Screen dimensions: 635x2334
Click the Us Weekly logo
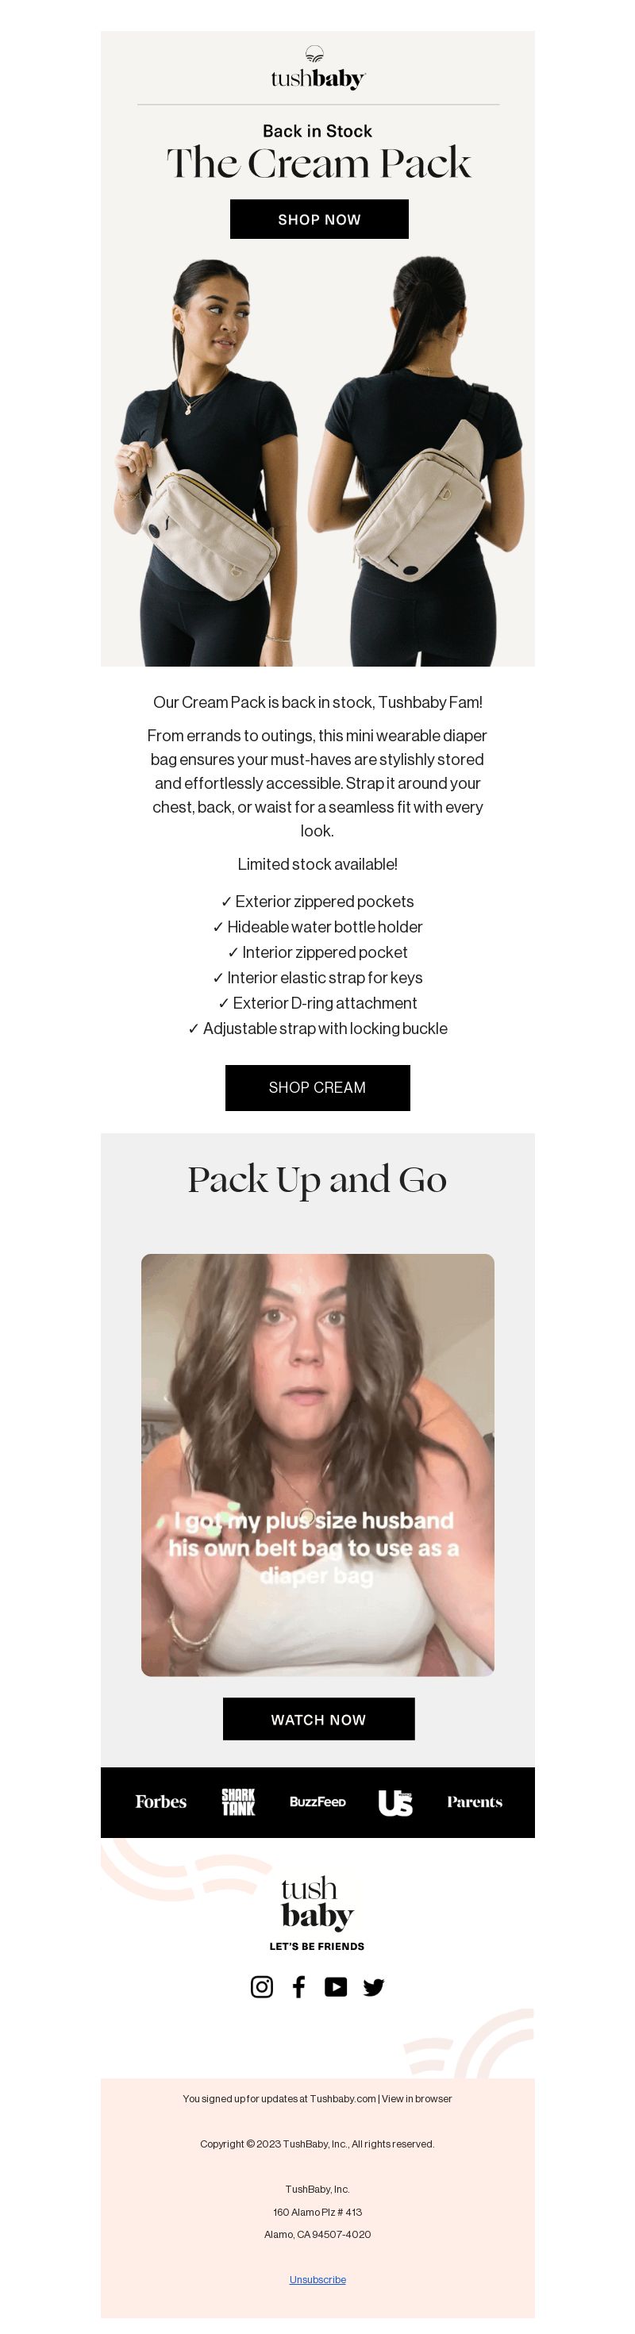395,1802
